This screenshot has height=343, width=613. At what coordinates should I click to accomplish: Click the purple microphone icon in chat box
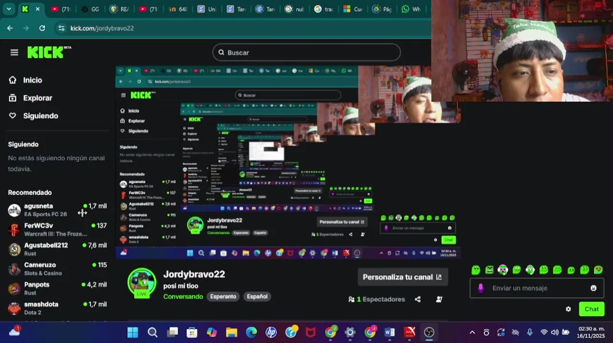click(x=481, y=288)
